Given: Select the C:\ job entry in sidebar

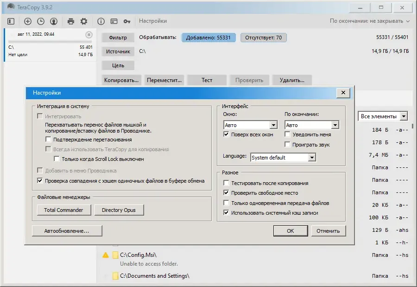Looking at the screenshot, I should pos(50,45).
